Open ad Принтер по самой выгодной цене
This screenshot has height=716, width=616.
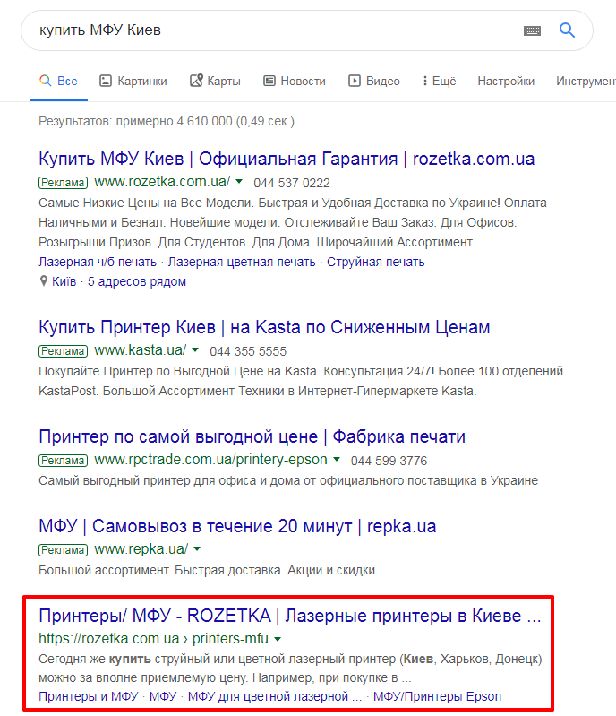[x=252, y=436]
